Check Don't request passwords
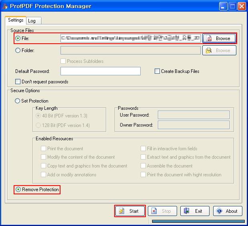This screenshot has height=226, width=248. (x=18, y=82)
